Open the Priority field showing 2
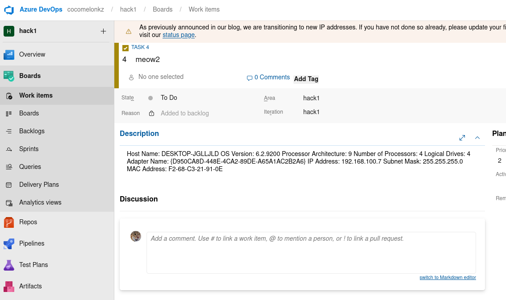The image size is (506, 300). (500, 160)
